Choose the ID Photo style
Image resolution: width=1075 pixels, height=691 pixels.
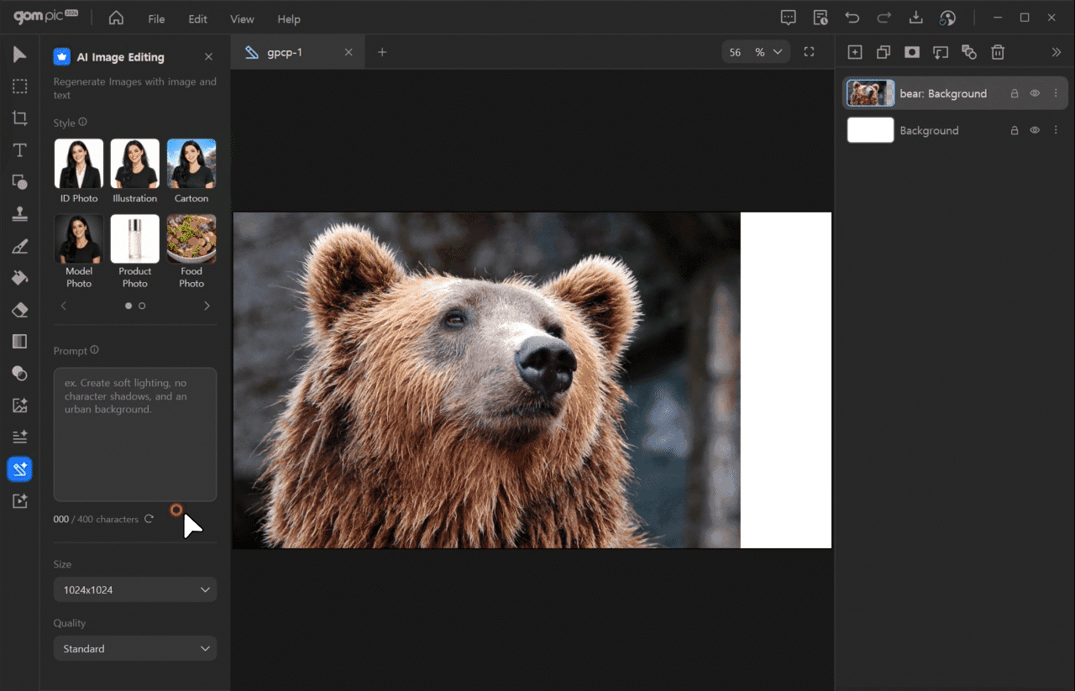point(79,171)
